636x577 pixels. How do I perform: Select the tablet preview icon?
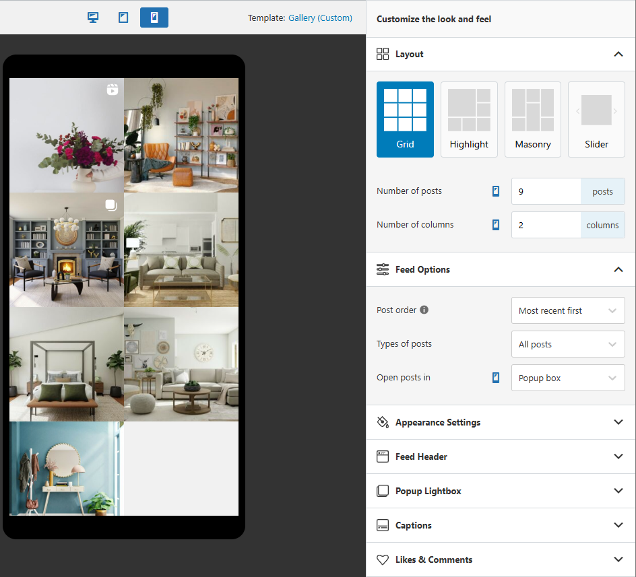123,18
